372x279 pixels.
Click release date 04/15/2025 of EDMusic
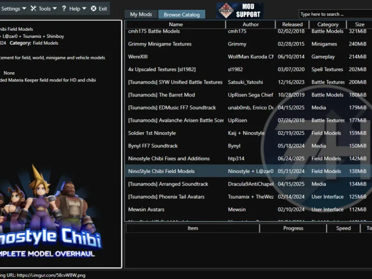point(291,108)
